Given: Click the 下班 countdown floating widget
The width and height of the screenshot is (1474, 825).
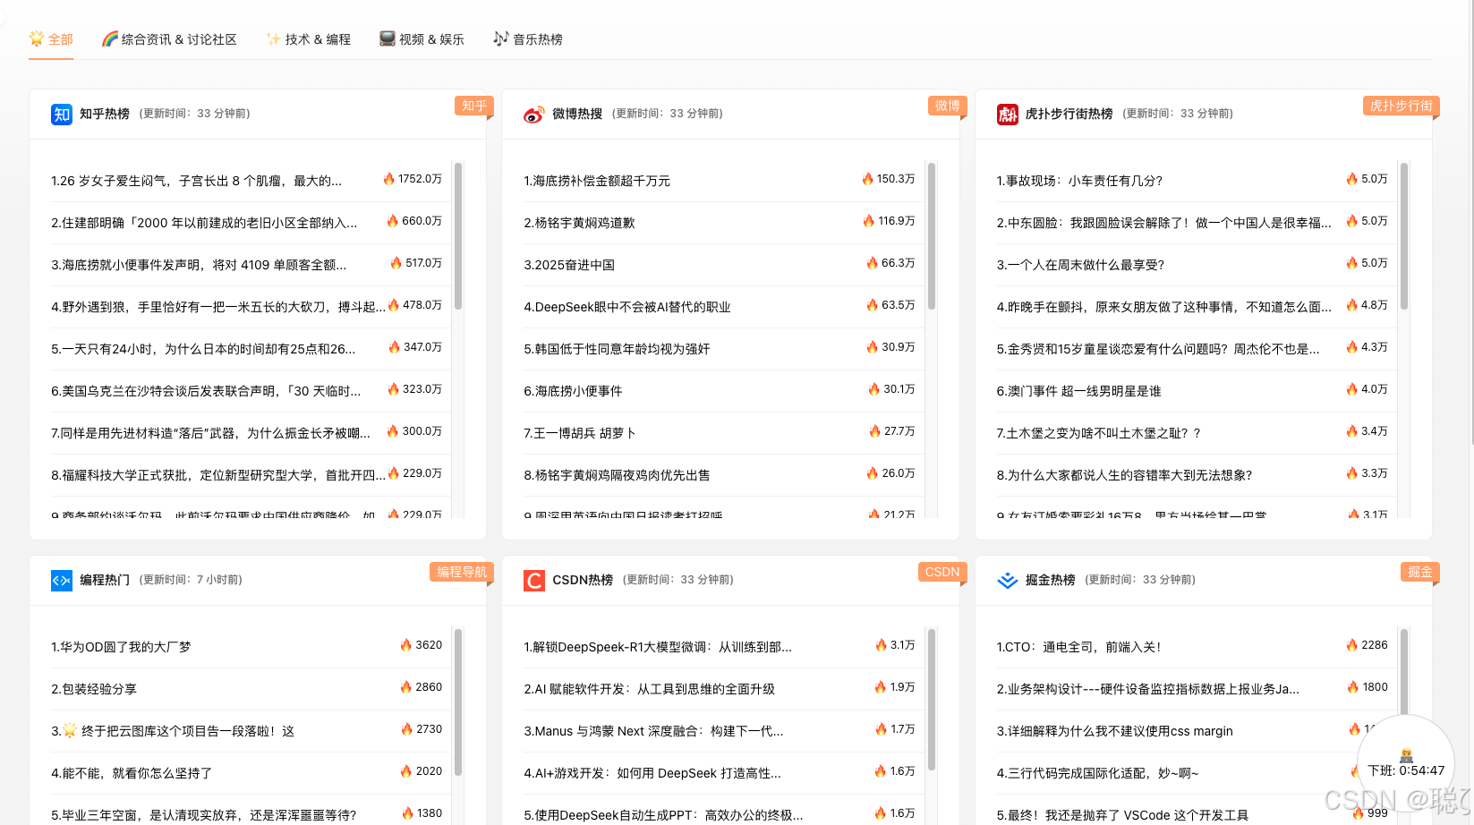Looking at the screenshot, I should (1406, 763).
